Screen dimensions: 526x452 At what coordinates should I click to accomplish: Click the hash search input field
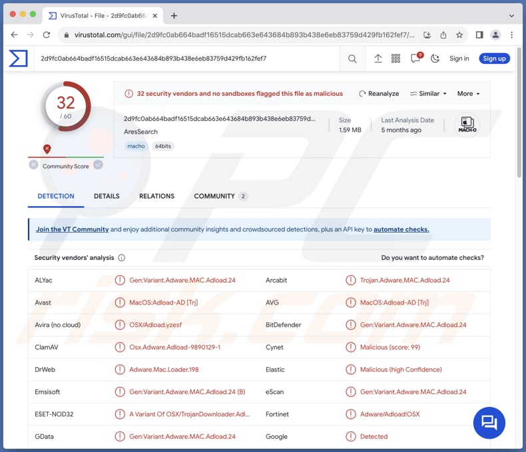188,58
